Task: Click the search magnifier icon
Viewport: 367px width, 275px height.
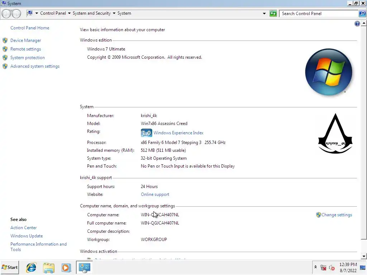Action: click(x=362, y=14)
